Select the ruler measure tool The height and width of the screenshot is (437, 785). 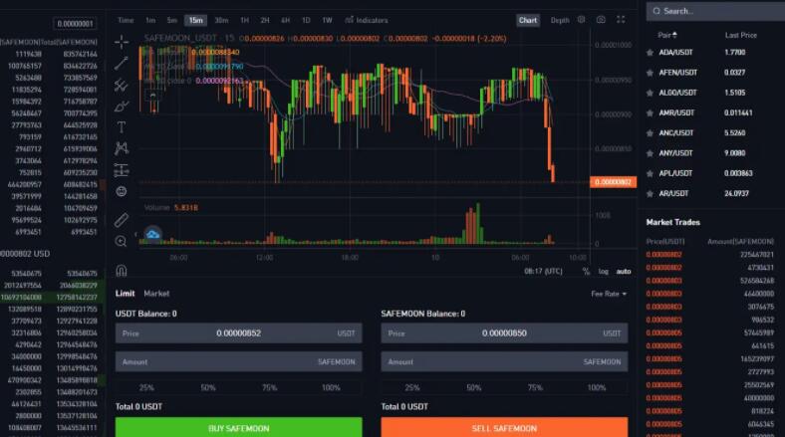[122, 220]
